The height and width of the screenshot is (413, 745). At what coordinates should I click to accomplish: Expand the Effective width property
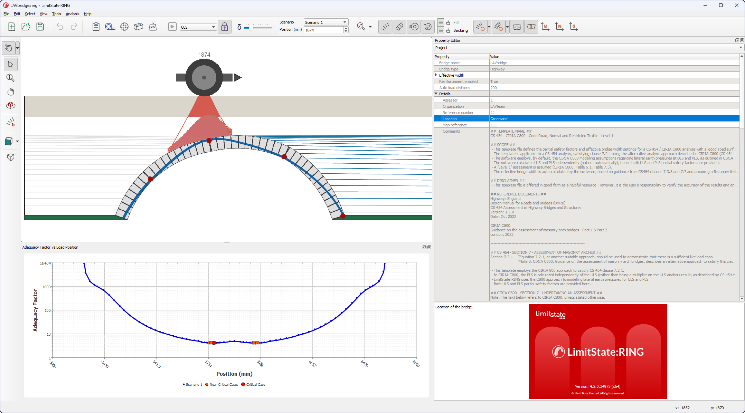point(436,75)
